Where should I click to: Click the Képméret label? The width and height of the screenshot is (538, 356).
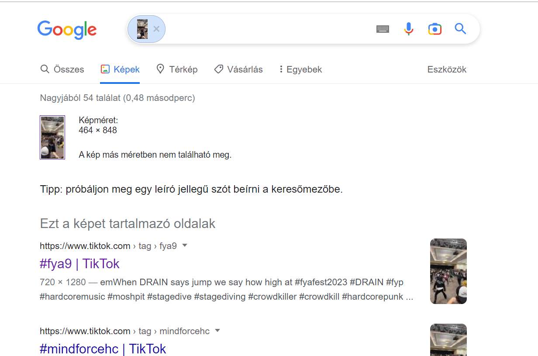coord(98,121)
